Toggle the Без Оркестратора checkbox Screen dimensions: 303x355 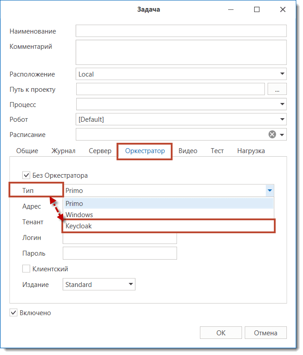tap(26, 175)
